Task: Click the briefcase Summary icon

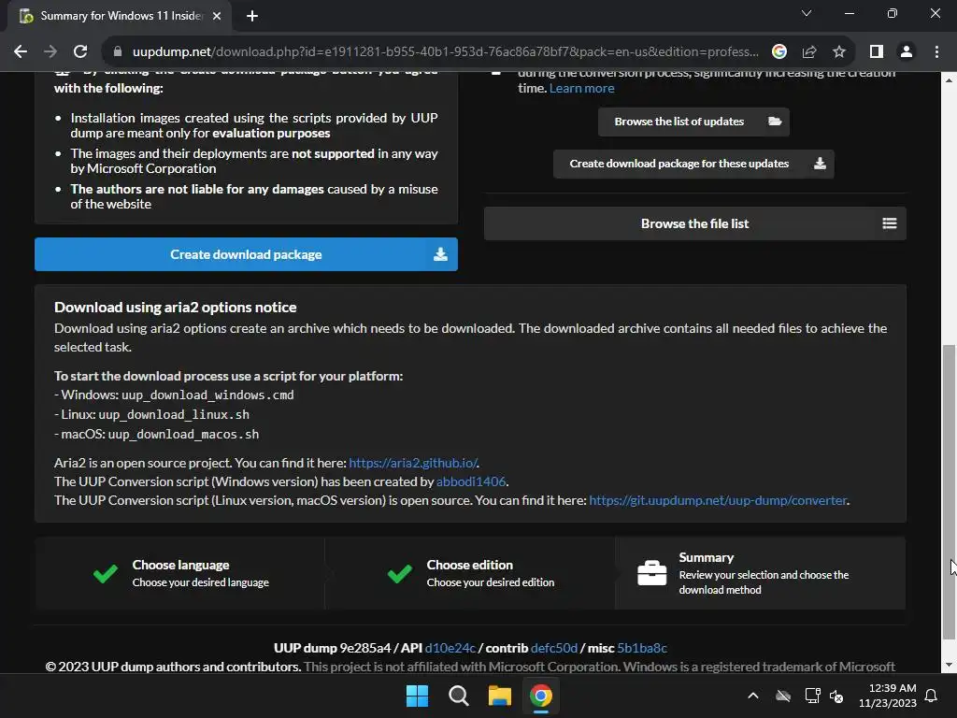Action: (651, 573)
